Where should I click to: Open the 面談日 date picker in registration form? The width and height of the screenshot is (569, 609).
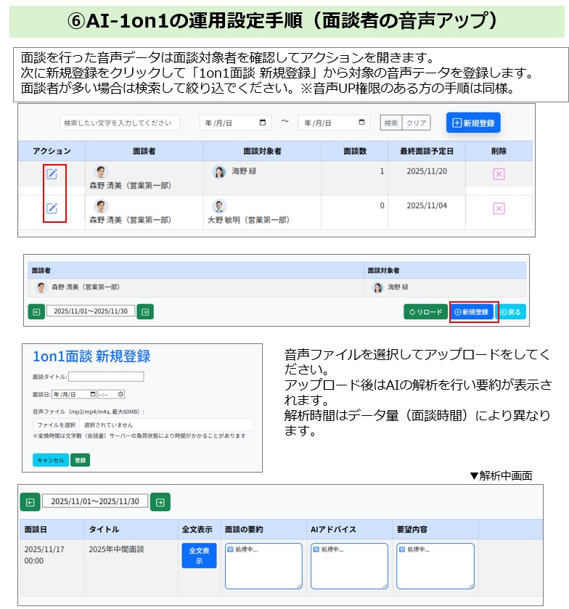[91, 394]
